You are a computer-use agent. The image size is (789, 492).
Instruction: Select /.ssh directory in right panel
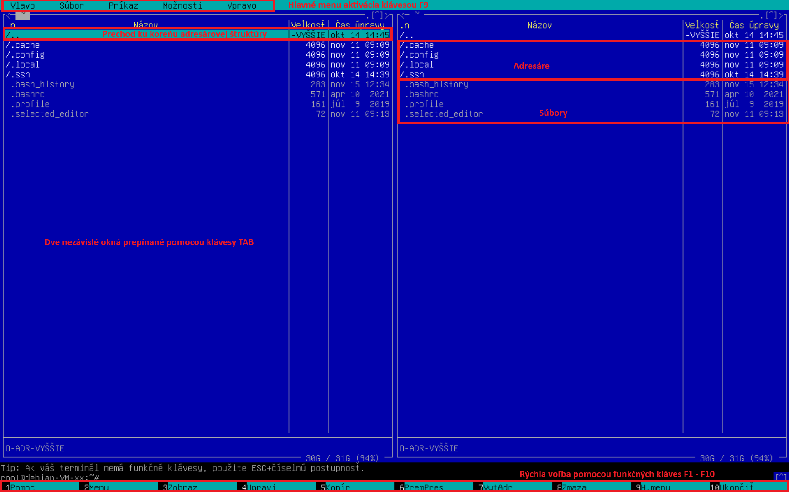pyautogui.click(x=414, y=75)
